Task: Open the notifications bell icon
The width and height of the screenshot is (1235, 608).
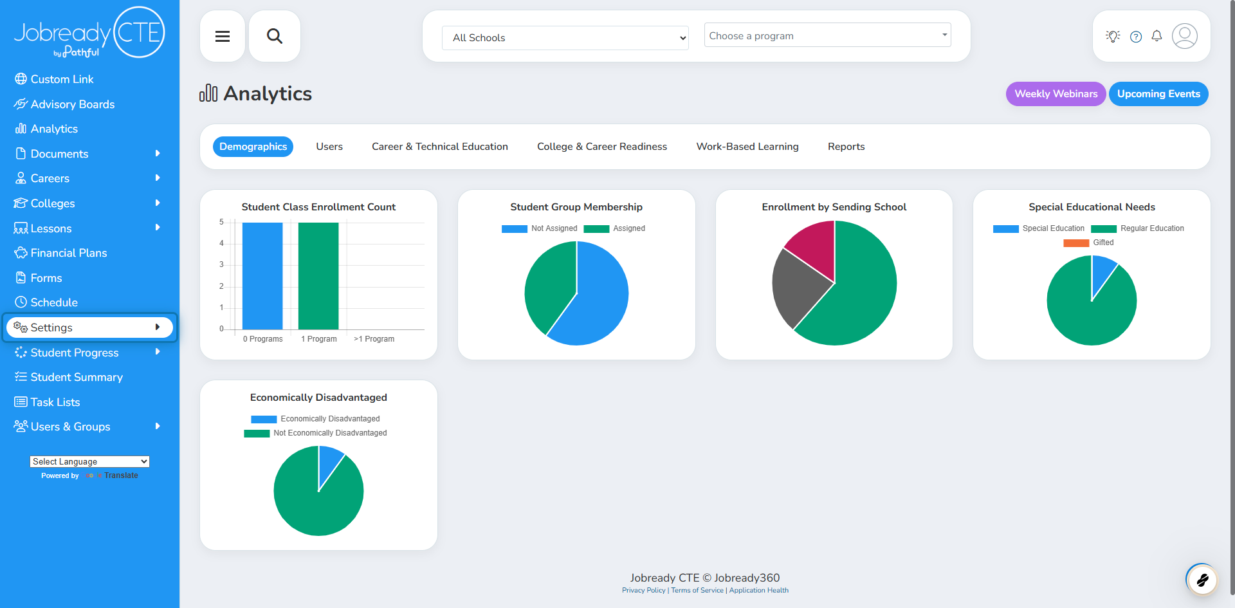Action: (1157, 36)
